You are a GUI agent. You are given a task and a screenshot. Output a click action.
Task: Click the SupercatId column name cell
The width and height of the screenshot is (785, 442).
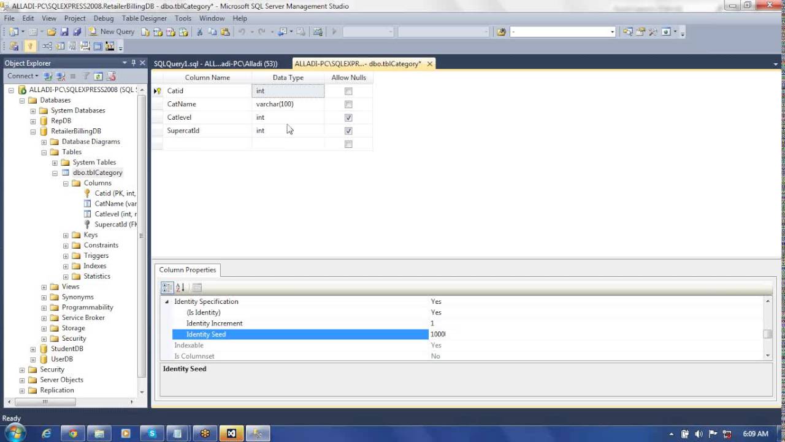click(x=207, y=130)
